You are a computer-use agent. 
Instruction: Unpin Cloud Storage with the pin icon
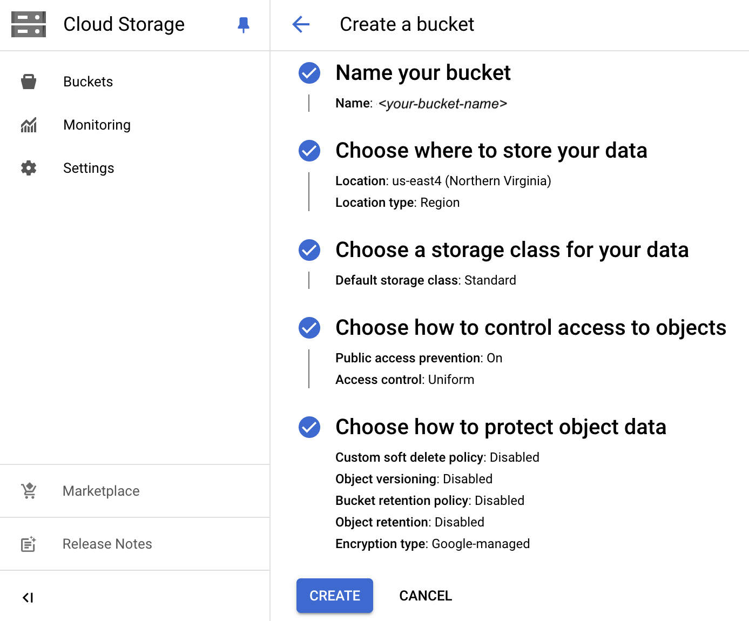[244, 24]
